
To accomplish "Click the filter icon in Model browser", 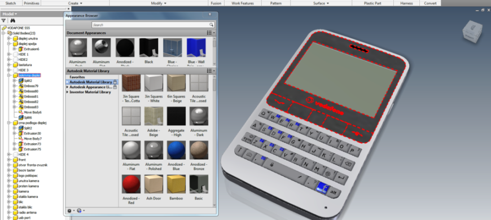I will [x=3, y=21].
